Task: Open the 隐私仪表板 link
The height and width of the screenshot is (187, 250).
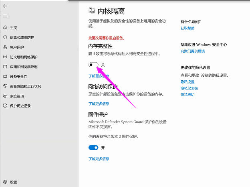Action: (189, 88)
